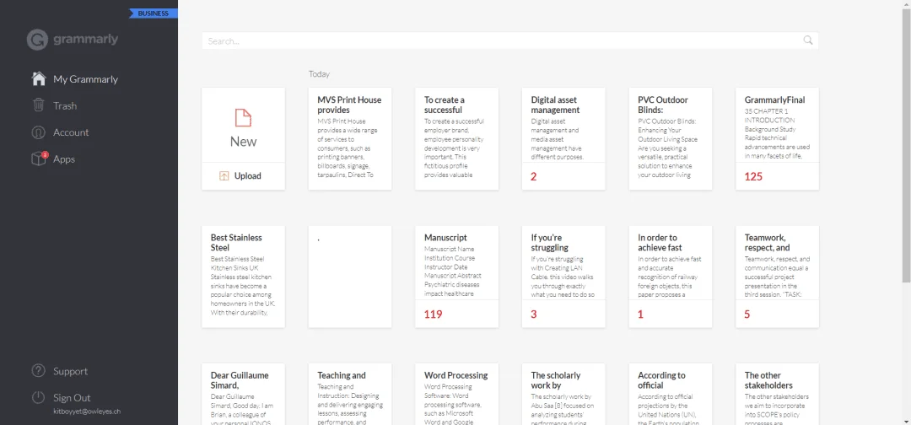Screen dimensions: 911x425
Task: Click the Today date heading
Action: 319,73
